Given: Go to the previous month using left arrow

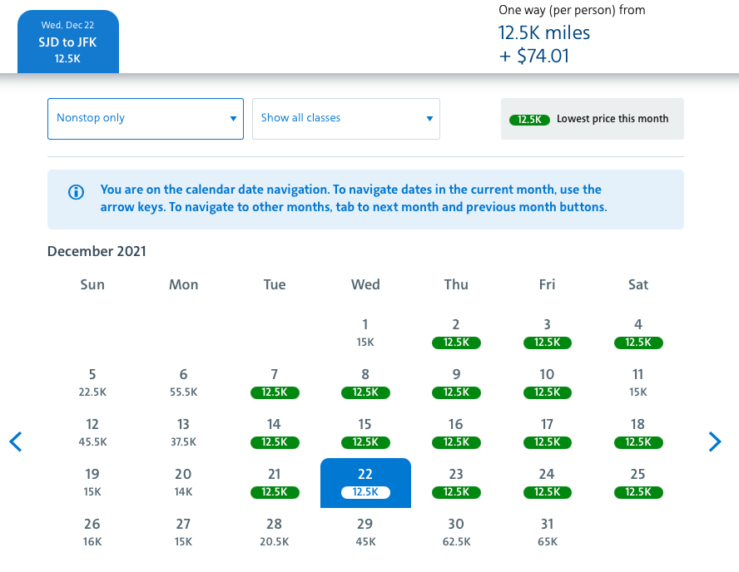Looking at the screenshot, I should coord(16,441).
